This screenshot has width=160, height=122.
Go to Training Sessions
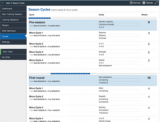click(13, 20)
